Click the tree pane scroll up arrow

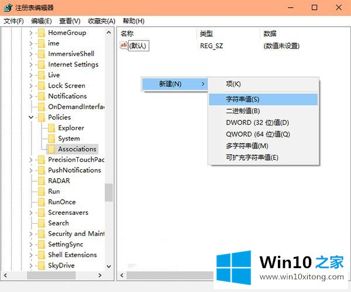[x=109, y=33]
